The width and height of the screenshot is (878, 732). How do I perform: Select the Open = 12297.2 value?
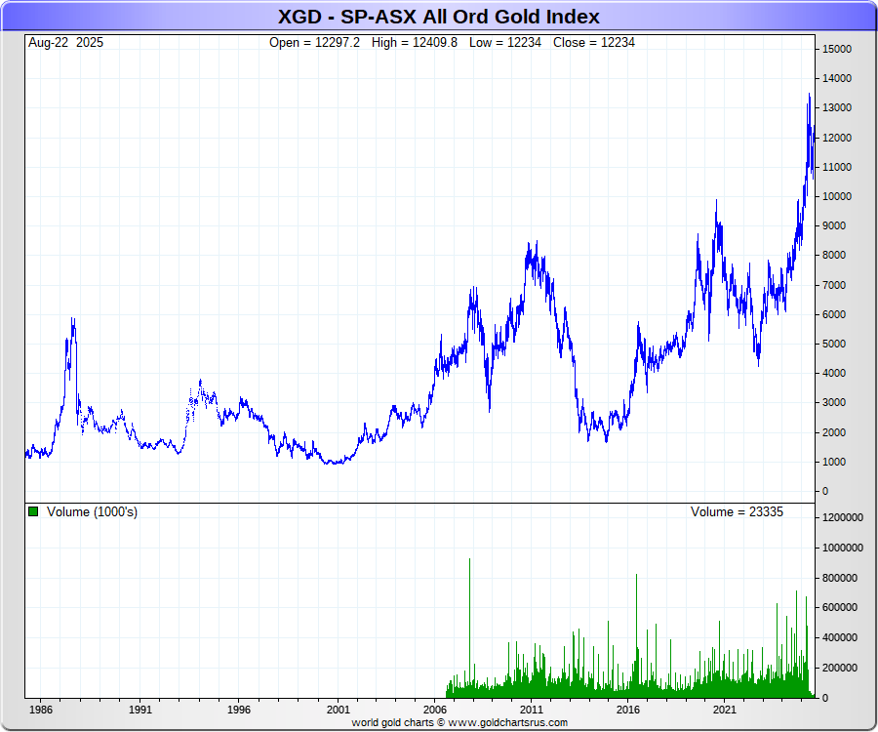314,43
